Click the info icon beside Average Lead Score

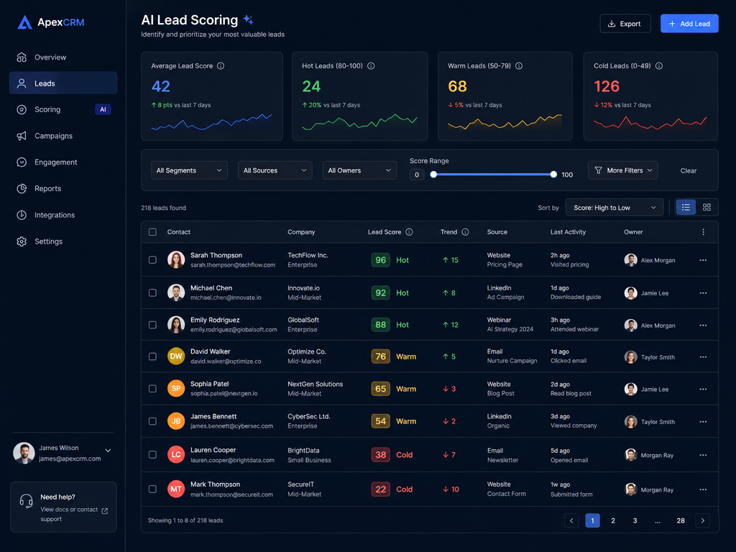click(221, 65)
